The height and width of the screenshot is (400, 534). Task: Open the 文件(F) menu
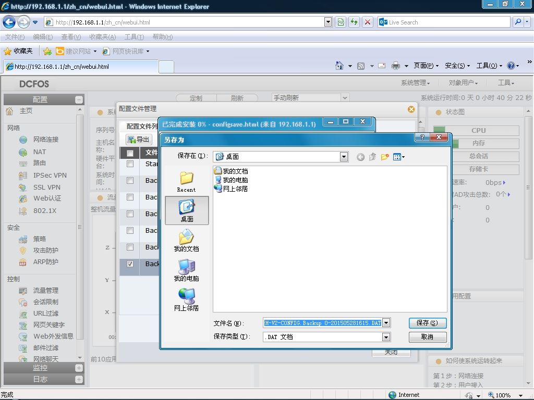[15, 37]
